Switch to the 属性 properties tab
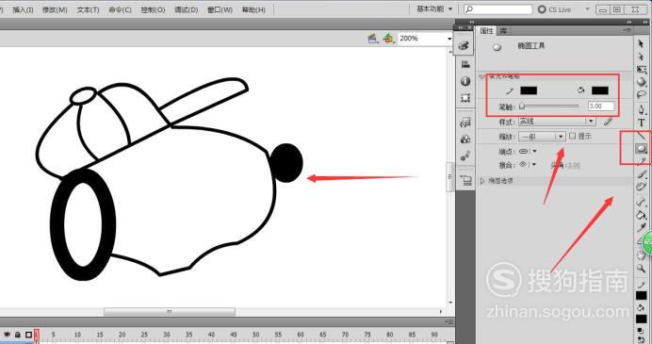 coord(486,31)
